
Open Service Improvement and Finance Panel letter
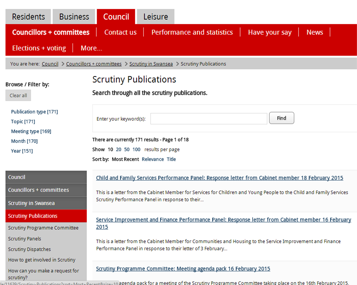tap(224, 223)
